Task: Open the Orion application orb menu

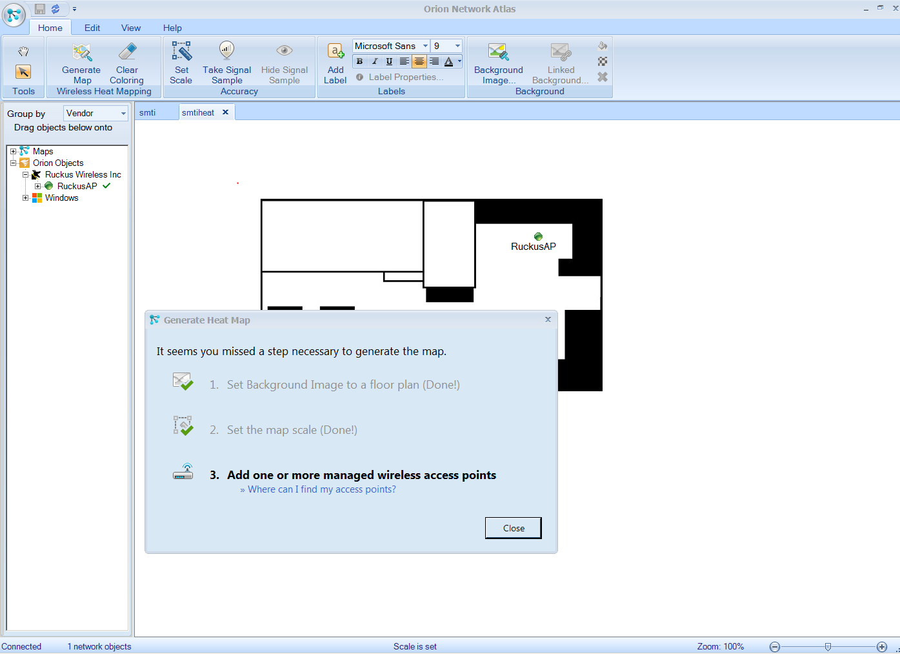Action: 14,14
